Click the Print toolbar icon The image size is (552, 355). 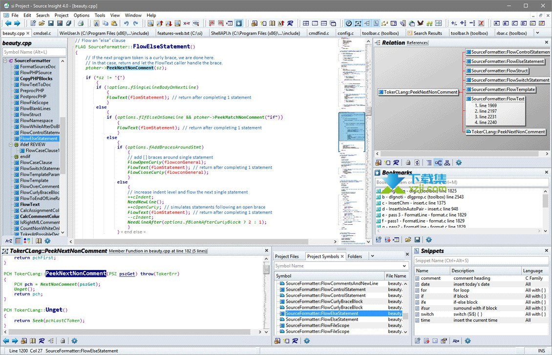pyautogui.click(x=81, y=23)
